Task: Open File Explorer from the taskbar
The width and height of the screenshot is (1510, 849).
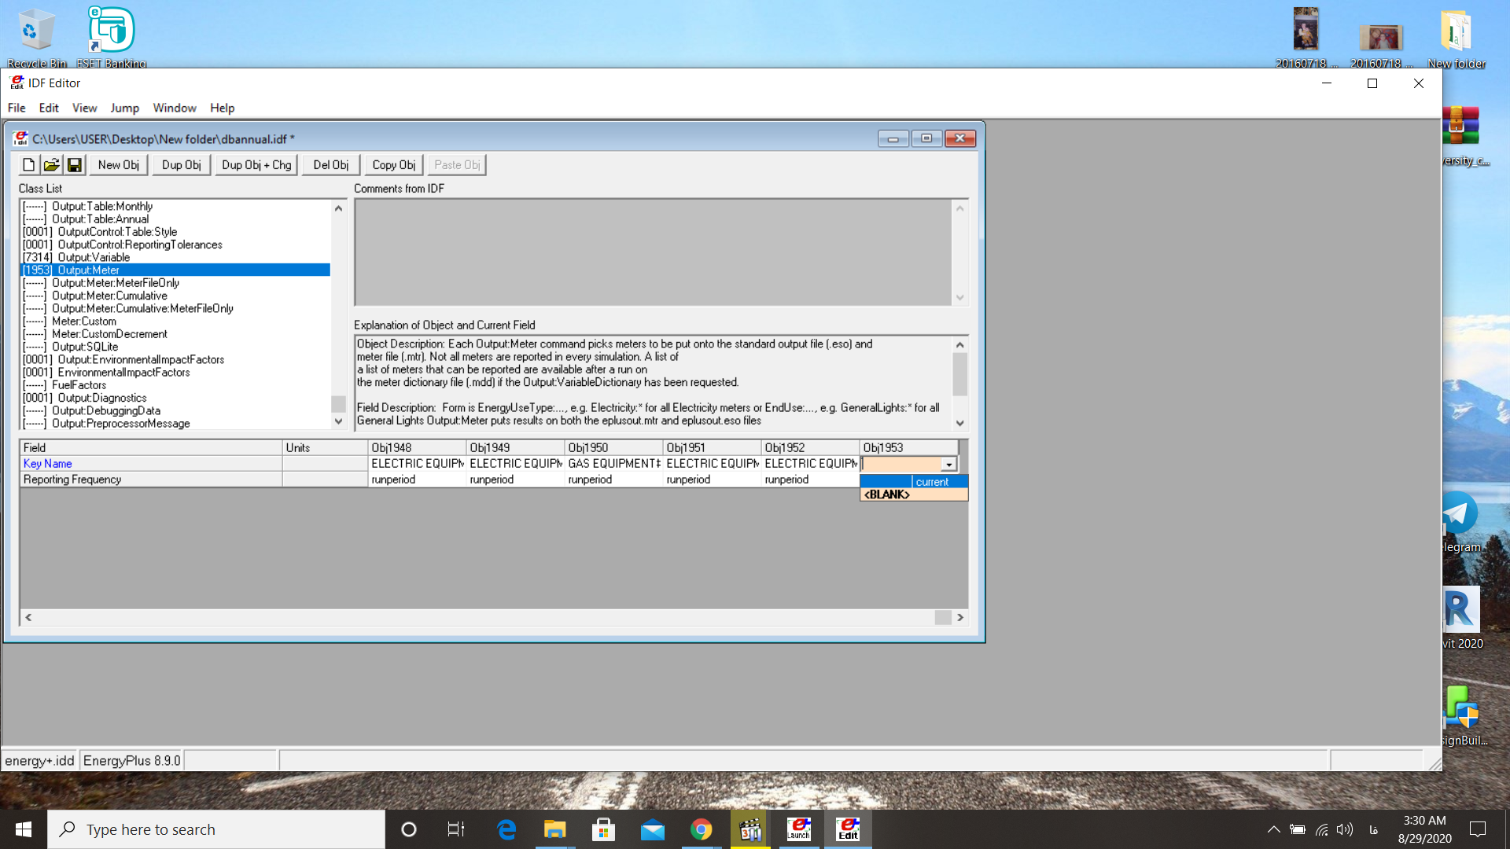Action: (x=554, y=829)
